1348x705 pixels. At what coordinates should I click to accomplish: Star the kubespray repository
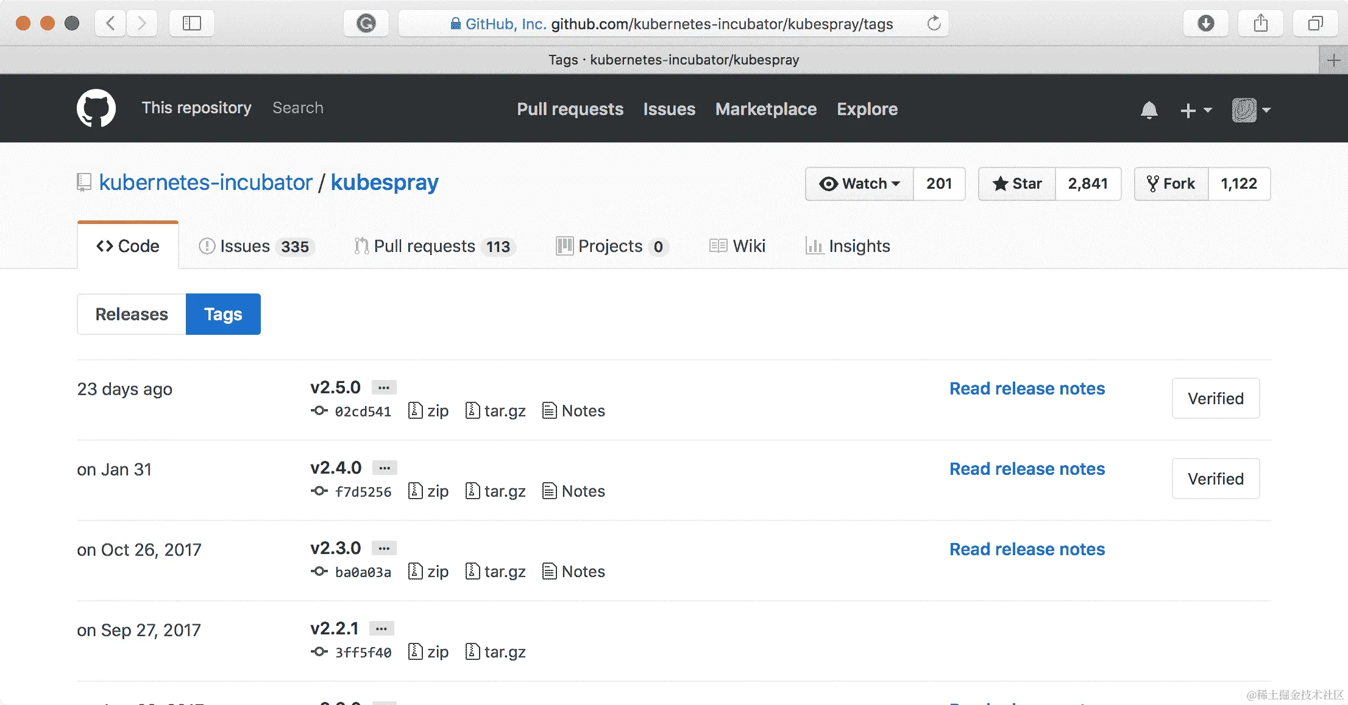(1017, 184)
